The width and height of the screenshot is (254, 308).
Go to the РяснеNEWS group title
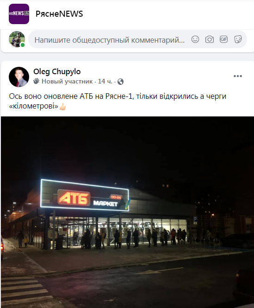(59, 14)
